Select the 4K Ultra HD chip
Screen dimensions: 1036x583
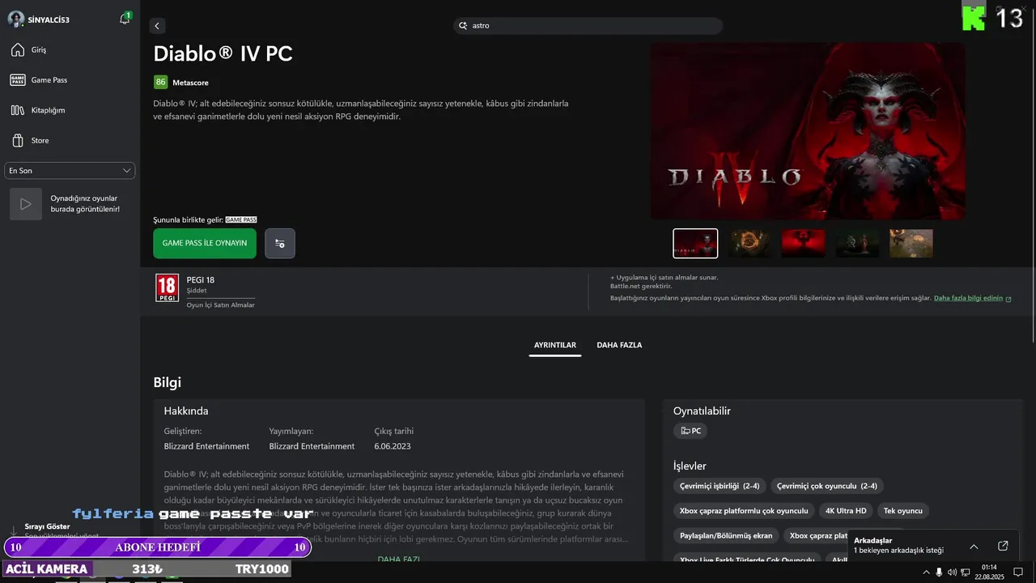coord(846,511)
